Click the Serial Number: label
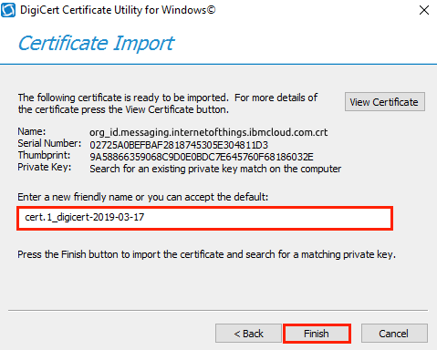This screenshot has width=437, height=350. [x=49, y=143]
